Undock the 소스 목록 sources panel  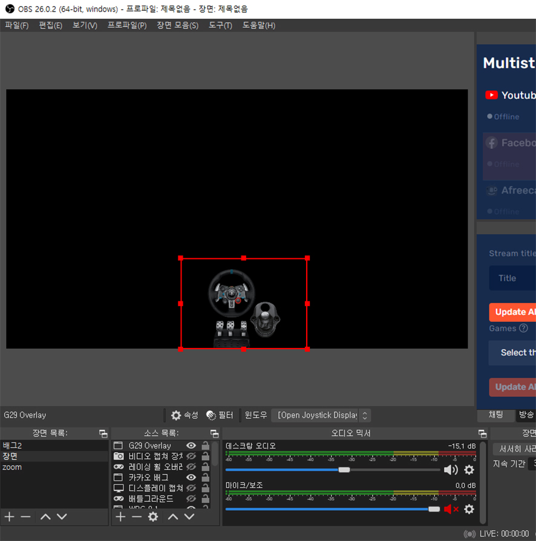[x=215, y=434]
